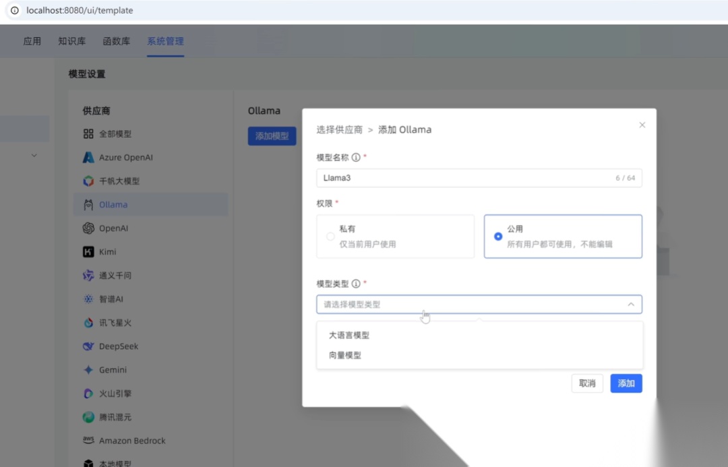The width and height of the screenshot is (728, 467).
Task: Close the 添加 Ollama dialog
Action: coord(642,125)
